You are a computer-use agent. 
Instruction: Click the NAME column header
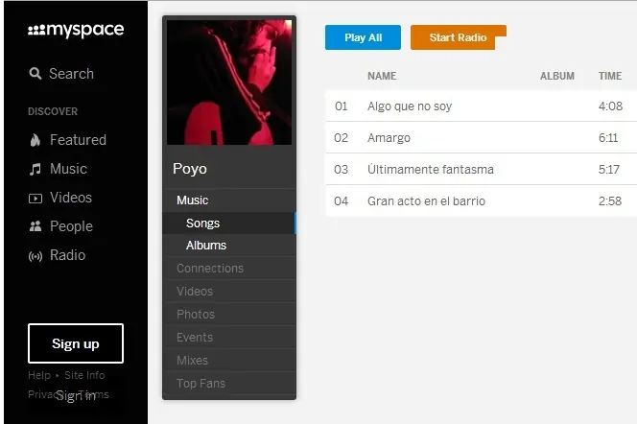[382, 76]
